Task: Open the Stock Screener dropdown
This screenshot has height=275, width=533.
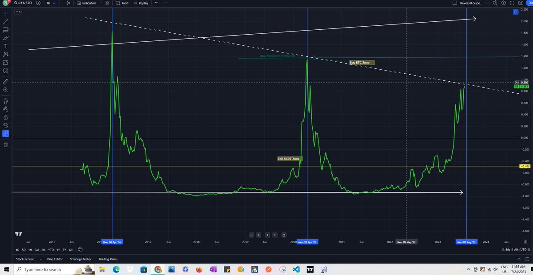Action: coord(28,259)
